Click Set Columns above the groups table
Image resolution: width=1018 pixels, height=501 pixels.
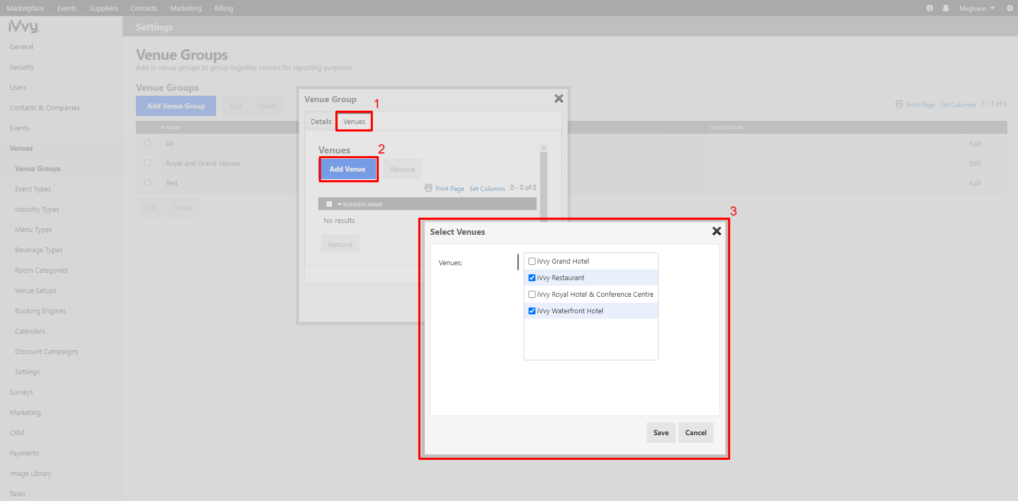[958, 104]
